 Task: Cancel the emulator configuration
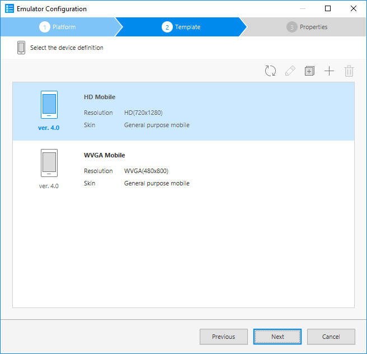(331, 337)
